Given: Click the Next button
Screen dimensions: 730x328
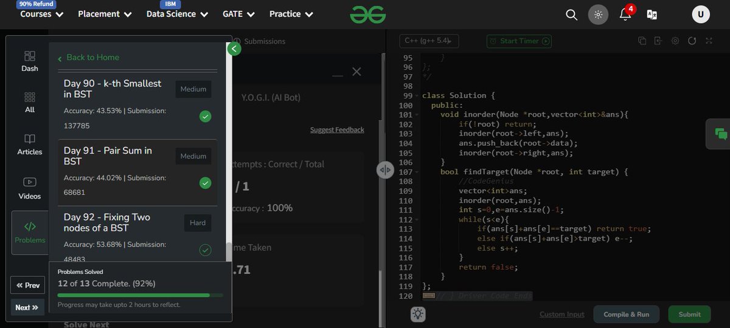Looking at the screenshot, I should click(x=27, y=307).
